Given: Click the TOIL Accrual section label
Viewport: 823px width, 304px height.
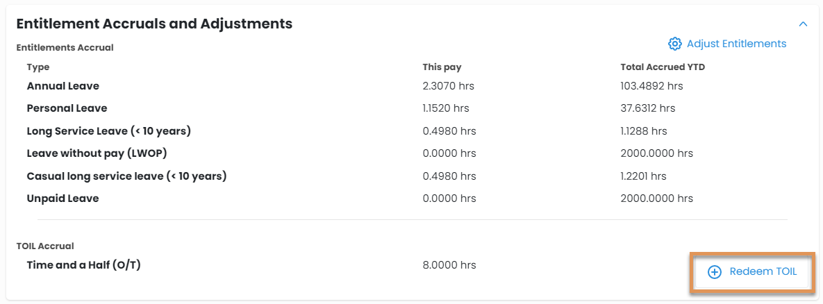Looking at the screenshot, I should pyautogui.click(x=45, y=246).
